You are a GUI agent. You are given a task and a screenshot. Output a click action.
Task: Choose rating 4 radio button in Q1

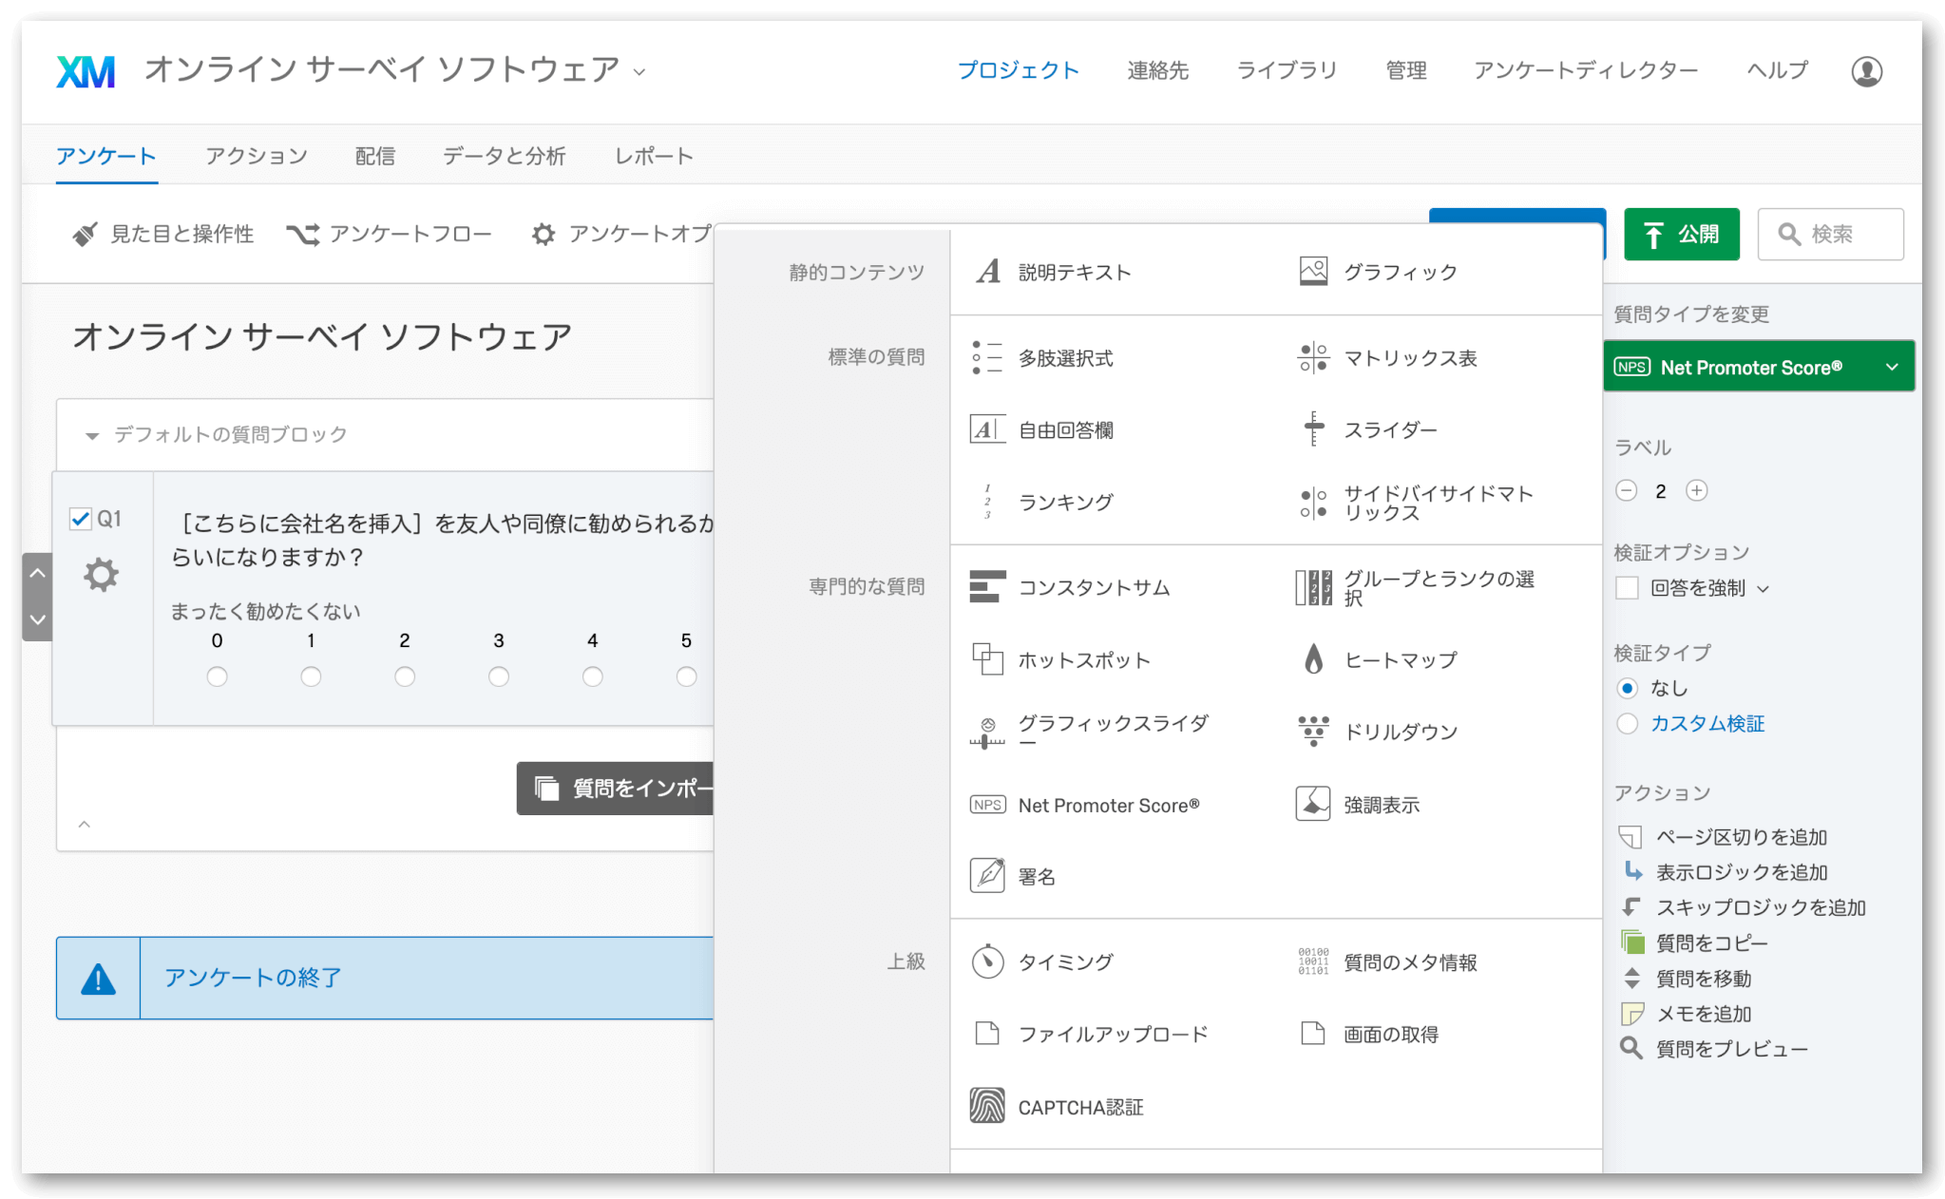point(593,676)
